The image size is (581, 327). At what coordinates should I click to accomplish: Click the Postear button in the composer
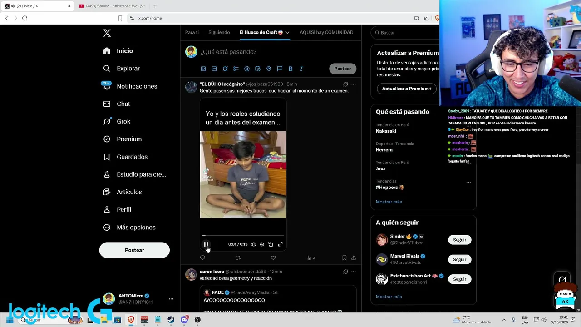(343, 69)
